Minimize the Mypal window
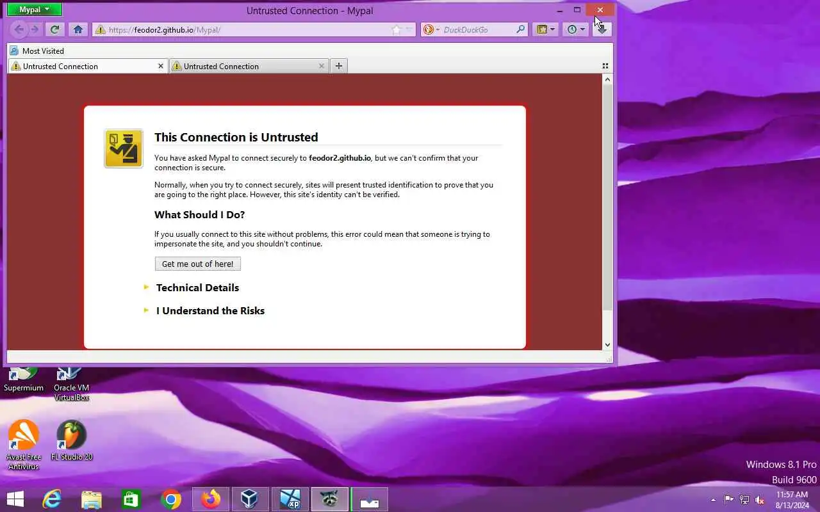 click(560, 10)
